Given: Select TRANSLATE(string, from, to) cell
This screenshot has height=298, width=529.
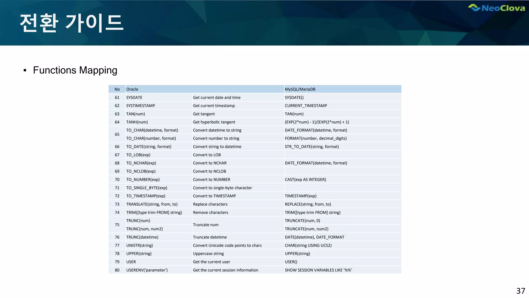Looking at the screenshot, I should click(152, 204).
